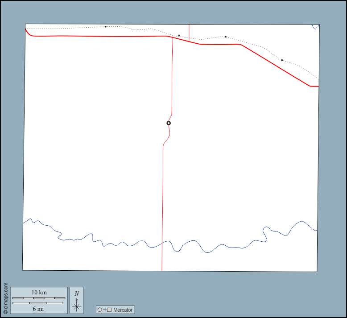347x318 pixels.
Task: Click the circle symbol in the projection box
Action: tap(100, 310)
